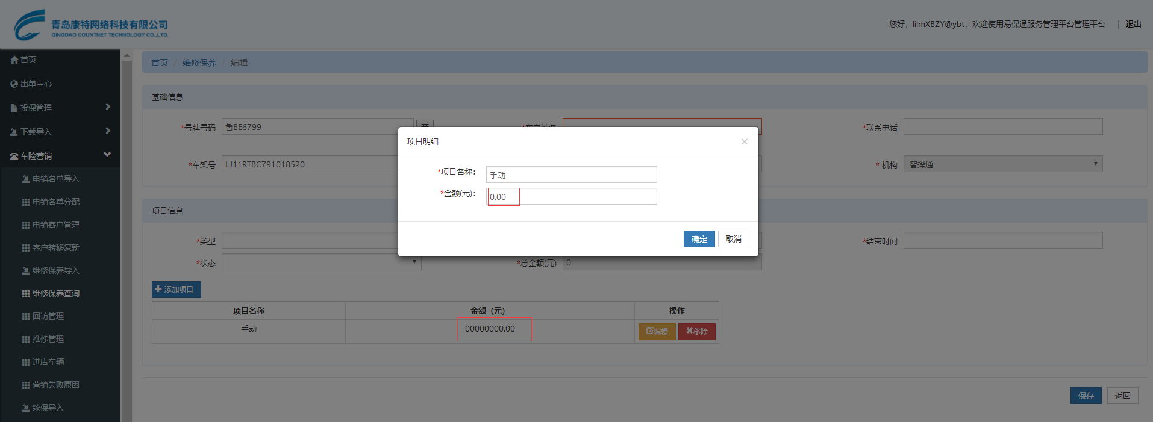The image size is (1153, 422).
Task: Click the 保存 button
Action: click(x=1086, y=396)
